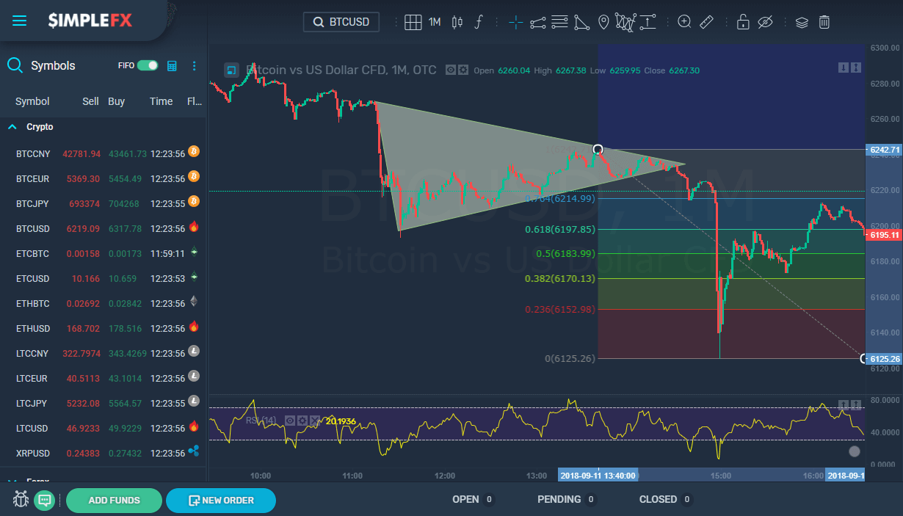This screenshot has width=903, height=516.
Task: Open the object layers tree icon
Action: pos(802,22)
